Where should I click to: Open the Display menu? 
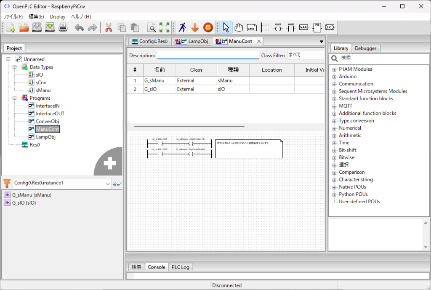click(x=57, y=16)
